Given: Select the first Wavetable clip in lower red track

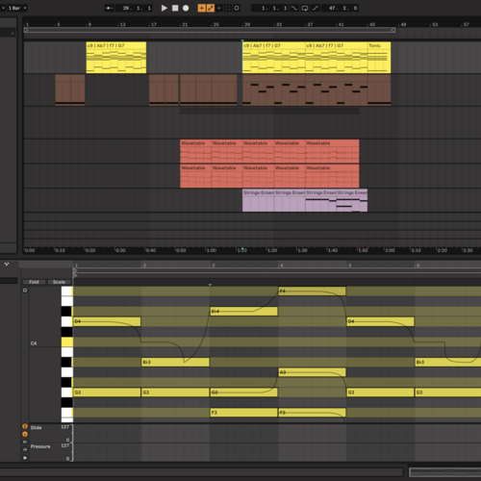Looking at the screenshot, I should coord(195,176).
